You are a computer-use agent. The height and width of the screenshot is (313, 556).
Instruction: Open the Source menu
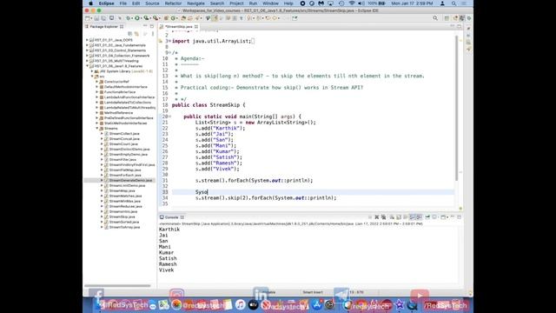coord(152,3)
